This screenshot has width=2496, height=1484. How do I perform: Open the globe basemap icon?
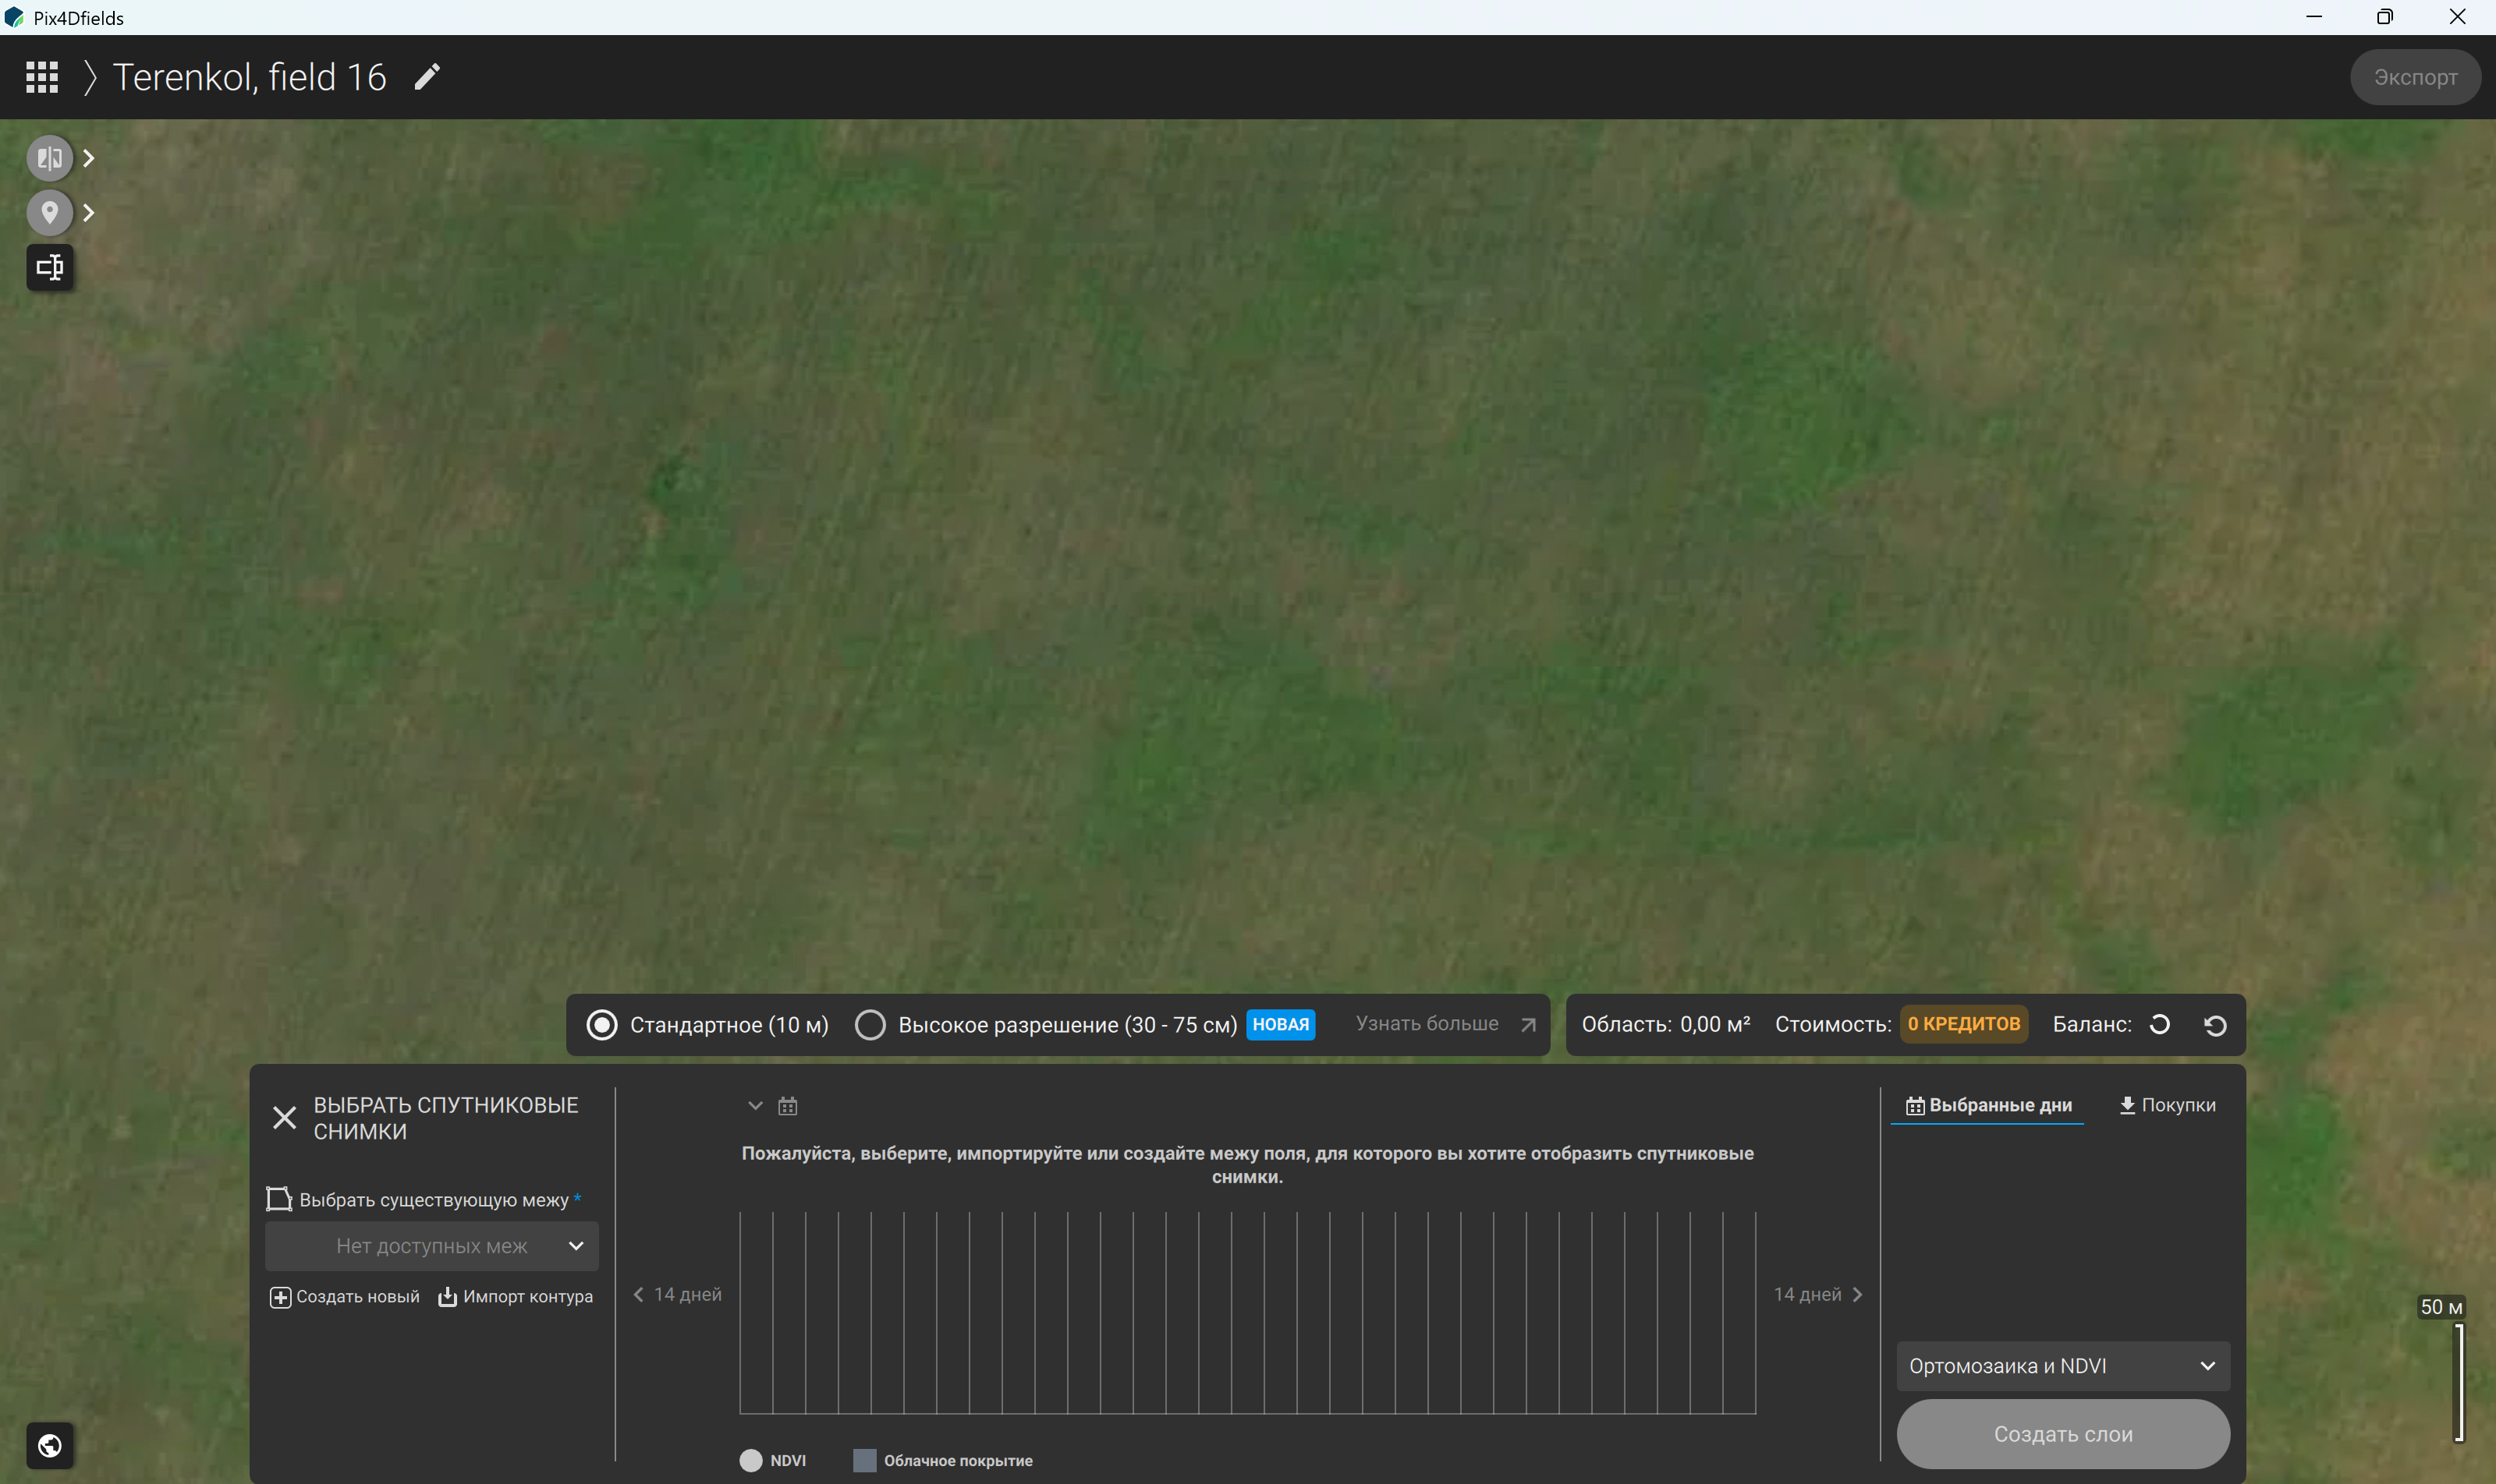pos(49,1445)
